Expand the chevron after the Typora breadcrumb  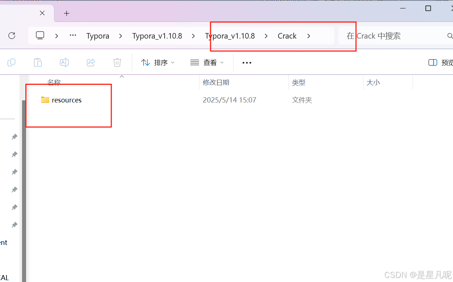click(x=121, y=36)
